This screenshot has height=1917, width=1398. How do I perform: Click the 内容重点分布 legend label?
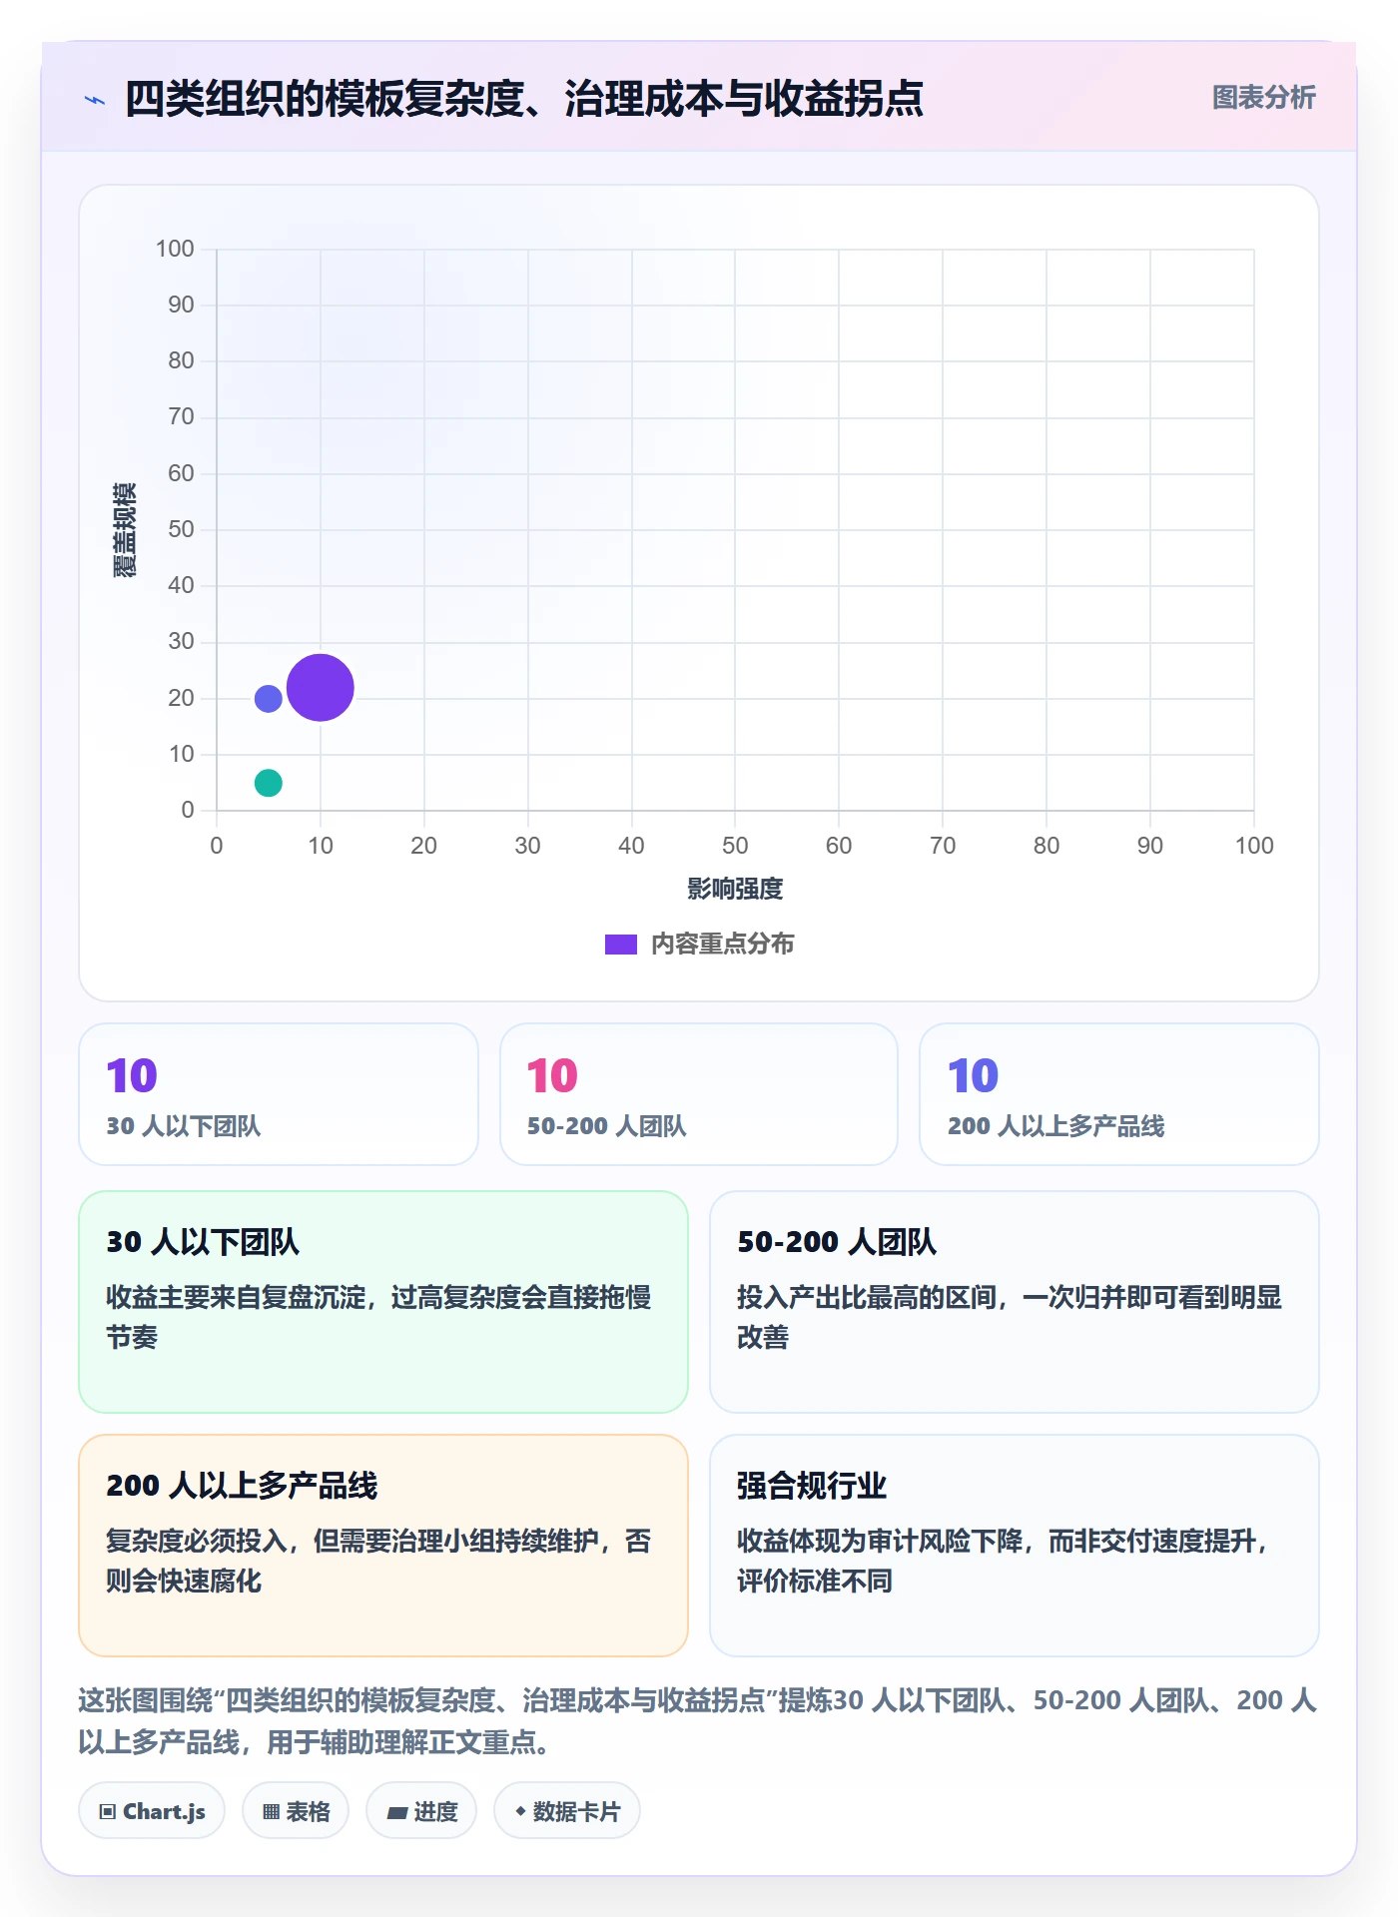pos(722,944)
